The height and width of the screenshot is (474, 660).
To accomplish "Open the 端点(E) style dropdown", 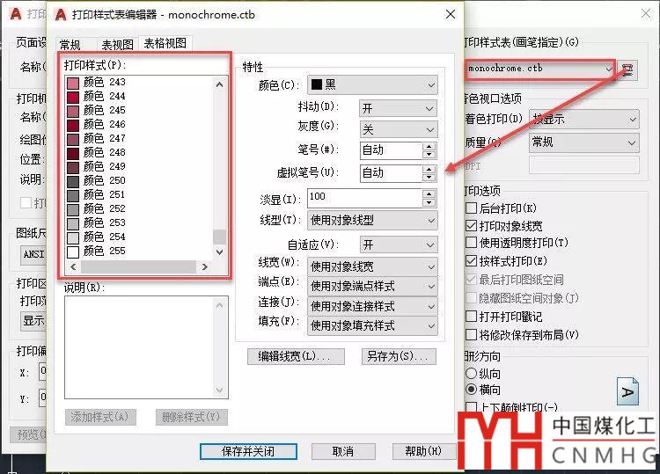I will point(372,286).
